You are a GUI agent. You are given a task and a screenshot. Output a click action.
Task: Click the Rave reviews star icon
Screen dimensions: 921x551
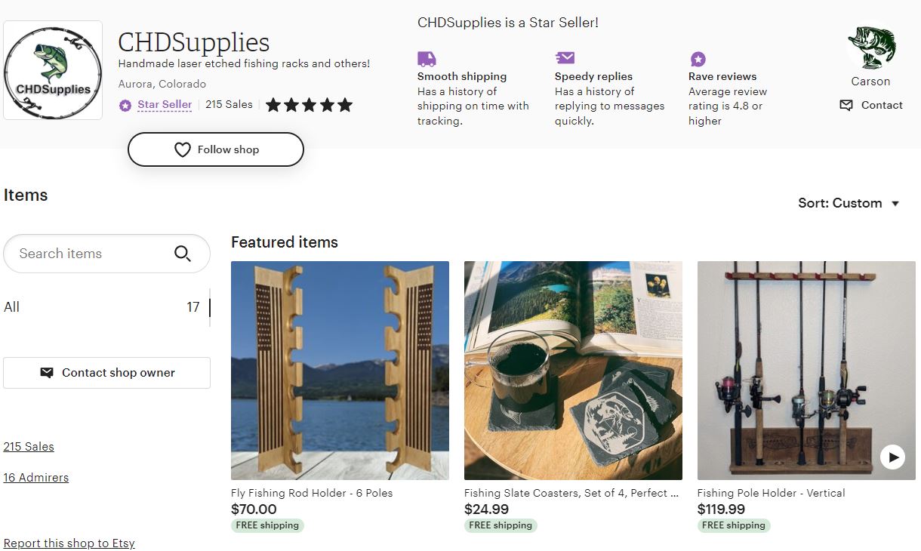pos(698,59)
